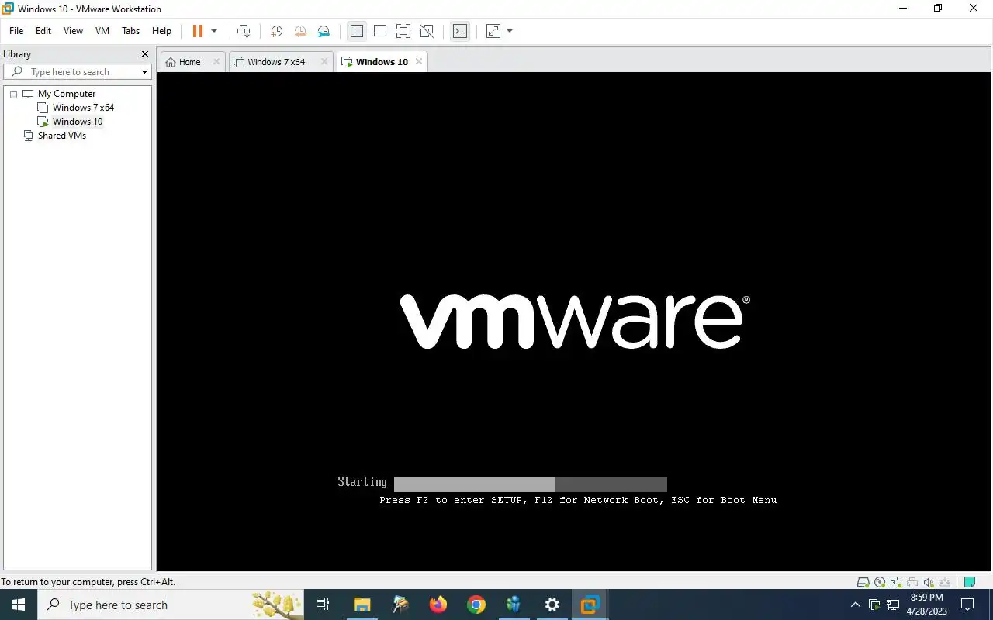This screenshot has height=620, width=993.
Task: Click the library search field
Action: click(x=78, y=72)
